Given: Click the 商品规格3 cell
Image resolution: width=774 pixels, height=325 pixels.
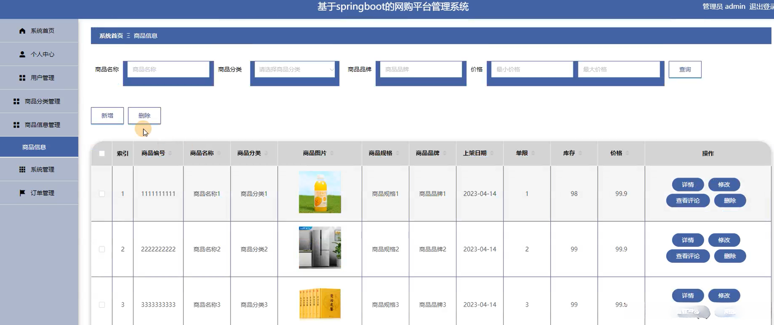Looking at the screenshot, I should (385, 304).
